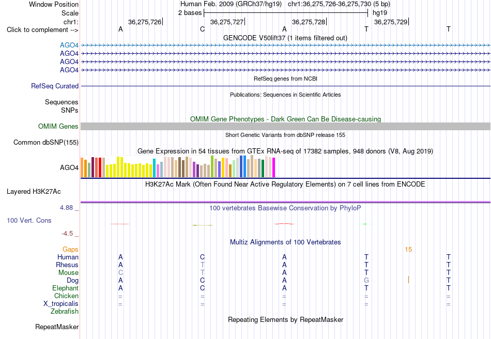The width and height of the screenshot is (491, 339).
Task: Click the Elephant species label
Action: point(66,288)
